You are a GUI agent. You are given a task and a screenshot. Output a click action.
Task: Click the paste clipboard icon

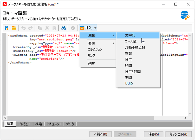[x=54, y=28]
